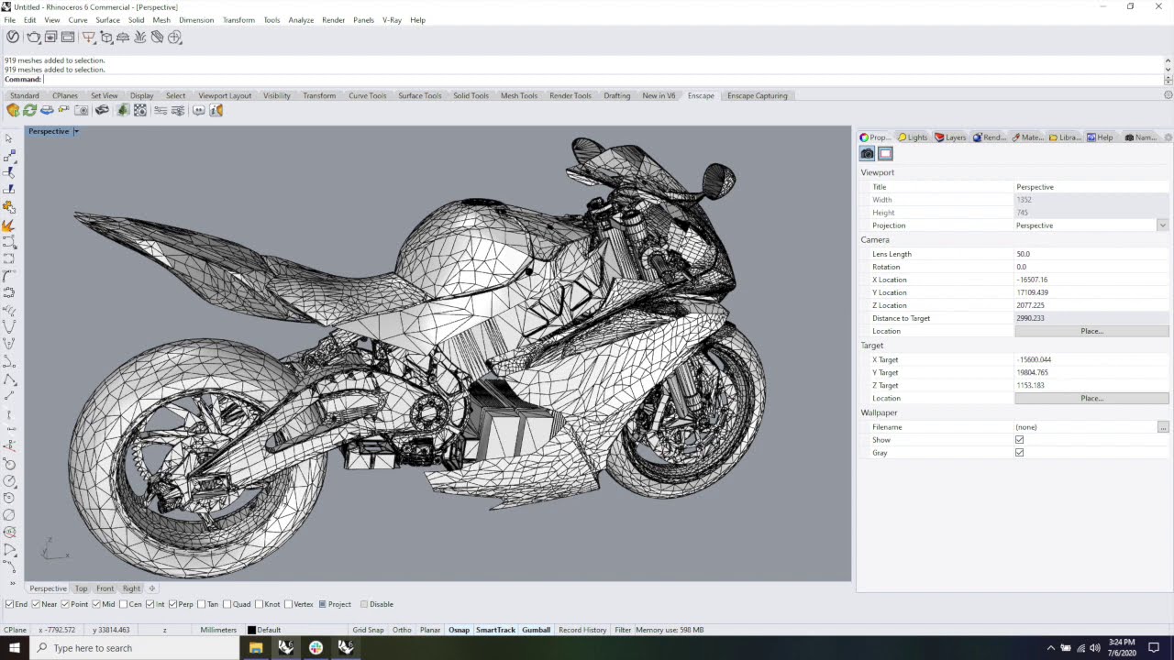1174x660 pixels.
Task: Open the Dimension menu
Action: click(196, 19)
